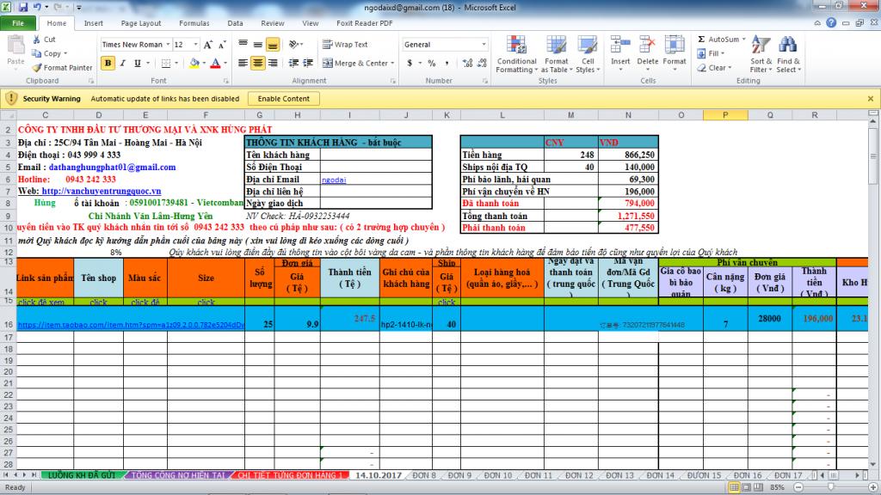Expand the number format dropdown

[484, 45]
